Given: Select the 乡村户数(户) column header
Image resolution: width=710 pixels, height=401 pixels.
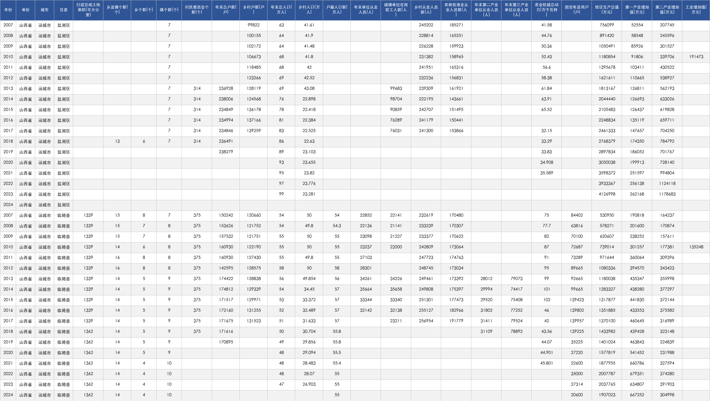Looking at the screenshot, I should coord(253,10).
